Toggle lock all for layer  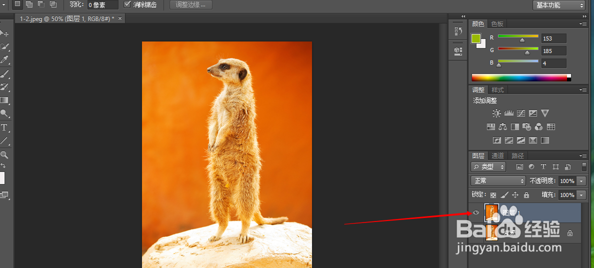[526, 195]
